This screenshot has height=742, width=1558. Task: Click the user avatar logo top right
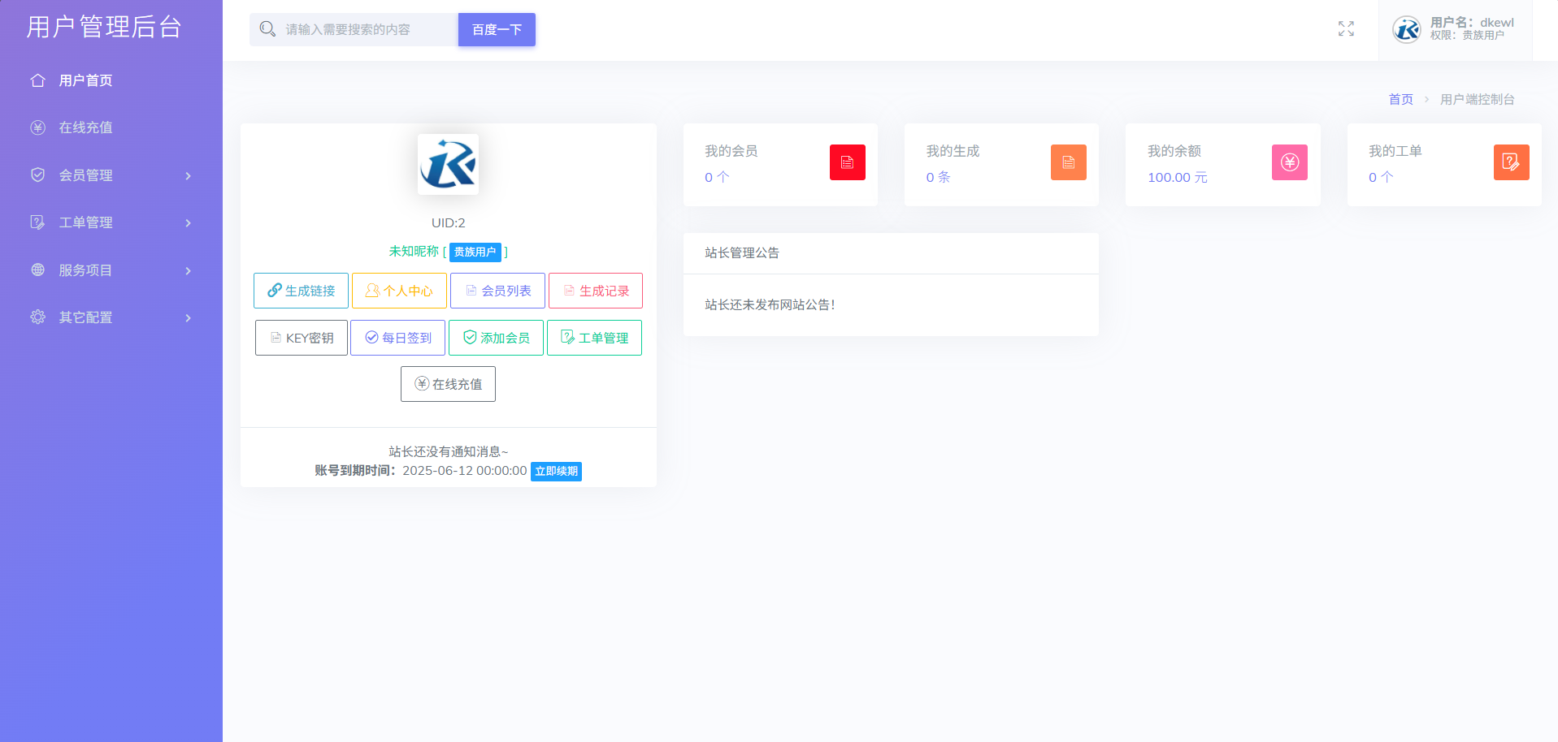(x=1405, y=29)
